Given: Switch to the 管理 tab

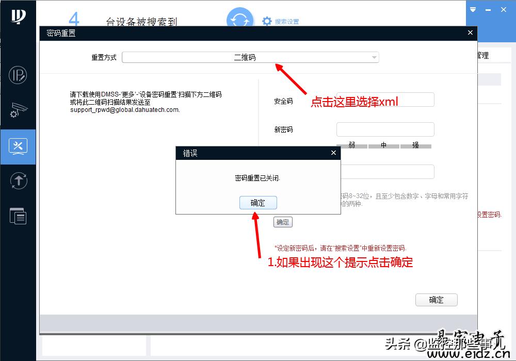Looking at the screenshot, I should [484, 55].
